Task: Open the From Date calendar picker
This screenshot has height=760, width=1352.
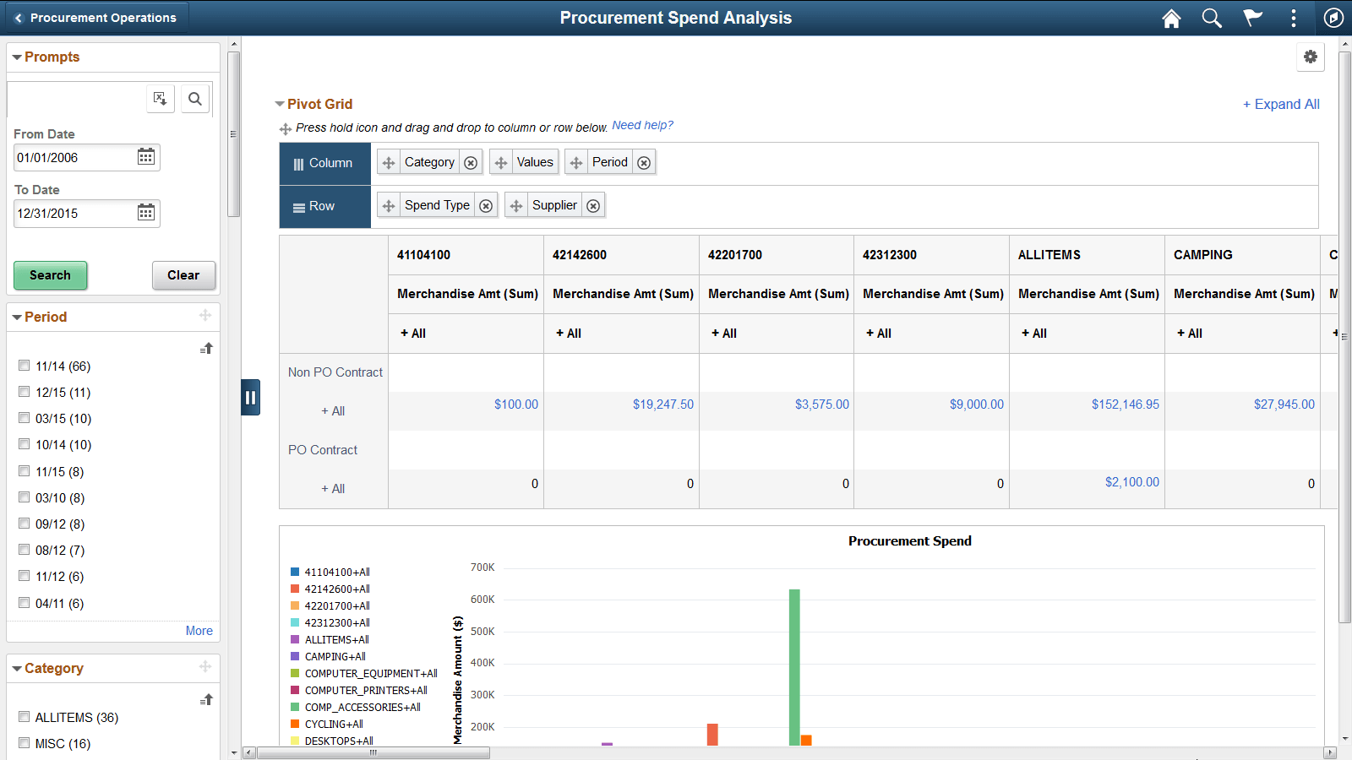Action: pyautogui.click(x=145, y=156)
